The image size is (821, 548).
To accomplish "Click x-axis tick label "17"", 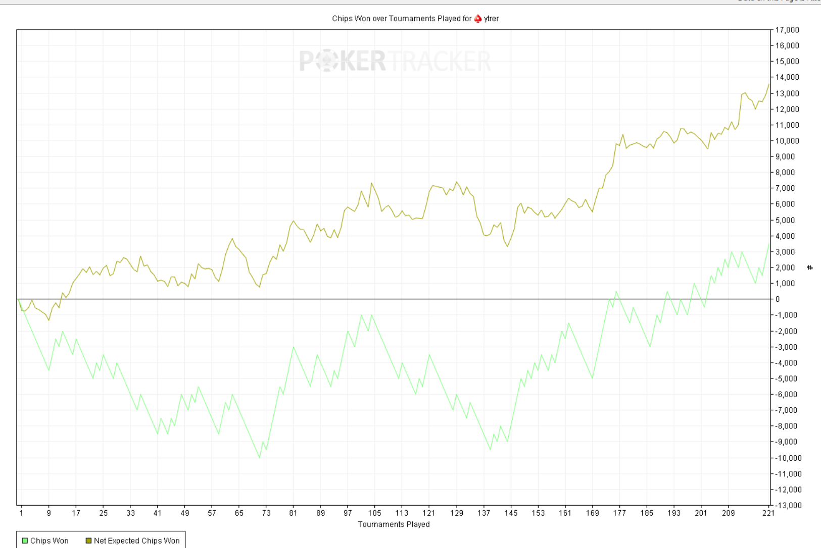I will point(76,513).
